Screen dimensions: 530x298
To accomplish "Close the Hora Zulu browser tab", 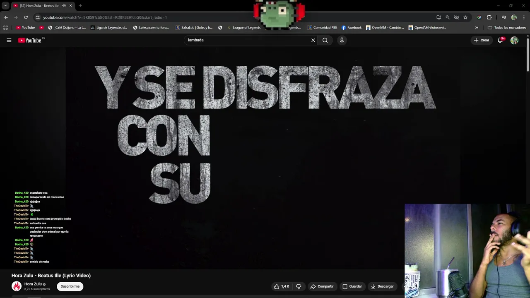I will pos(70,6).
